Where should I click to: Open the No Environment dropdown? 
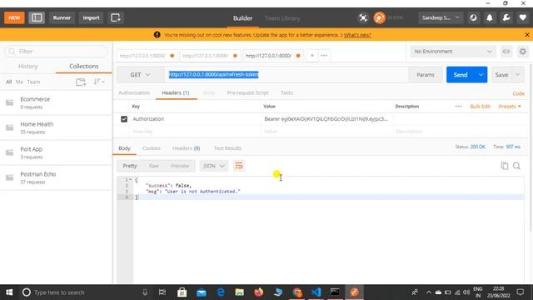[x=453, y=52]
